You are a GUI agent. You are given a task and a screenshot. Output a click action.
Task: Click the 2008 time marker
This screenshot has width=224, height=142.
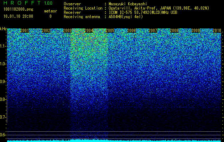click(x=174, y=31)
